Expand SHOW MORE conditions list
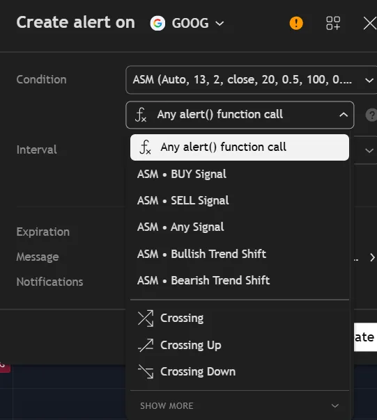This screenshot has width=377, height=420. (240, 406)
